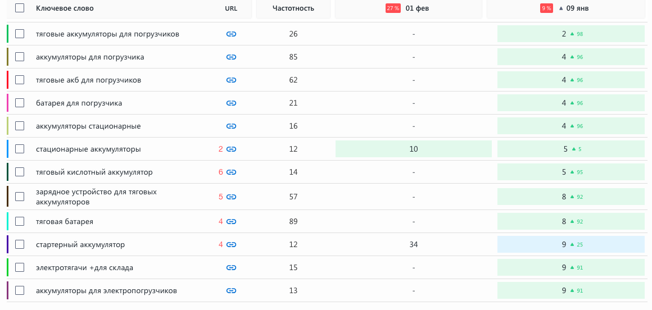Click keyword 'зарядное устройство для тяговых аккумуляторов'
This screenshot has height=310, width=652.
pyautogui.click(x=96, y=197)
